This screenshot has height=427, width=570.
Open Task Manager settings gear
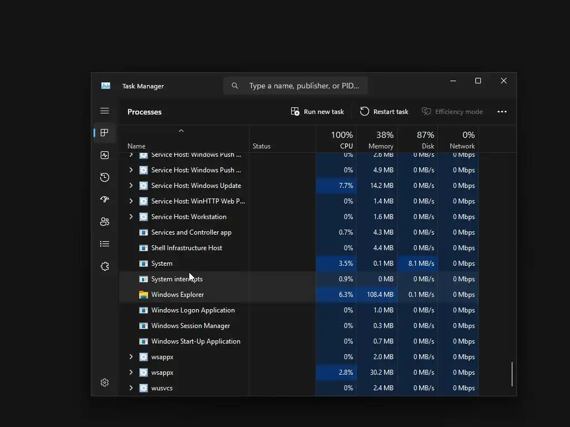click(105, 383)
